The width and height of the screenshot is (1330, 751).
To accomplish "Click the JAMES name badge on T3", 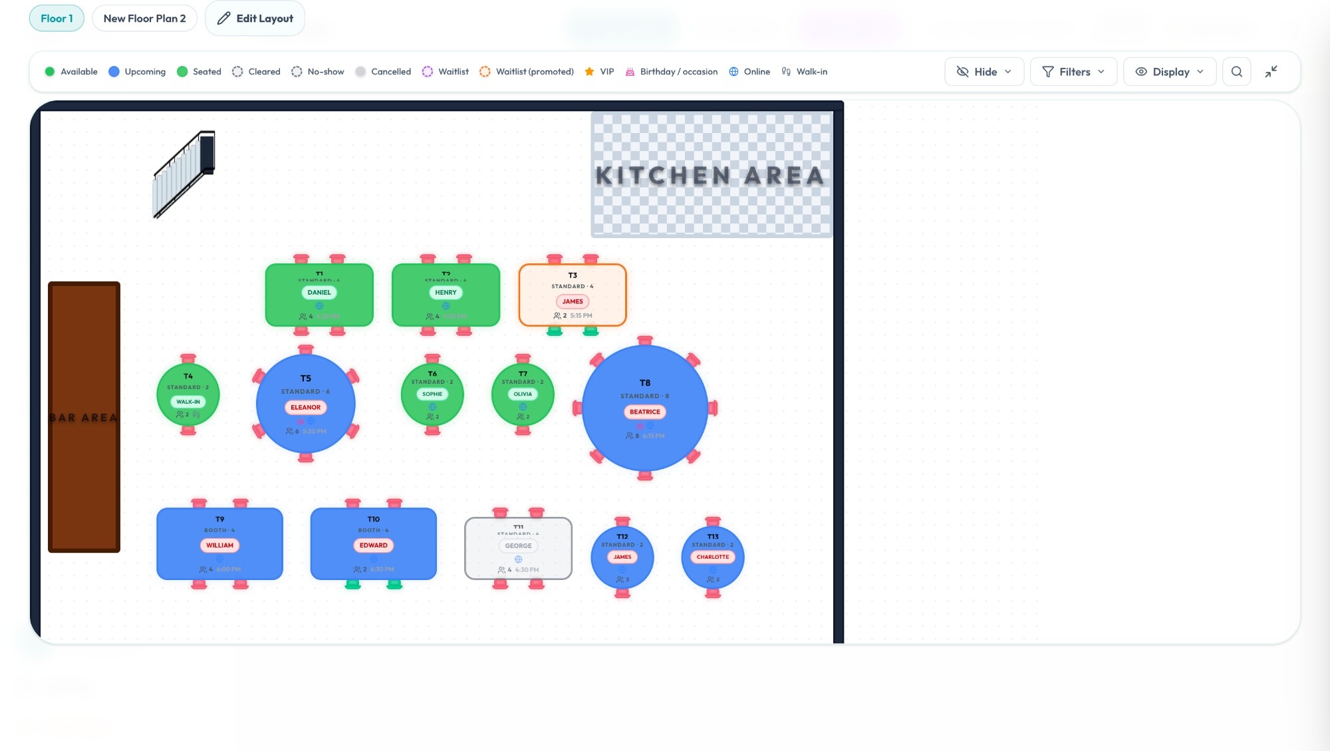I will coord(573,301).
